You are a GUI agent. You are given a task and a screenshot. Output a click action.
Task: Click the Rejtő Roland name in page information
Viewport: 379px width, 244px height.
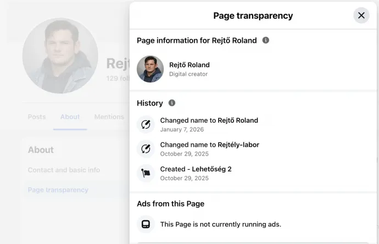[x=189, y=65]
